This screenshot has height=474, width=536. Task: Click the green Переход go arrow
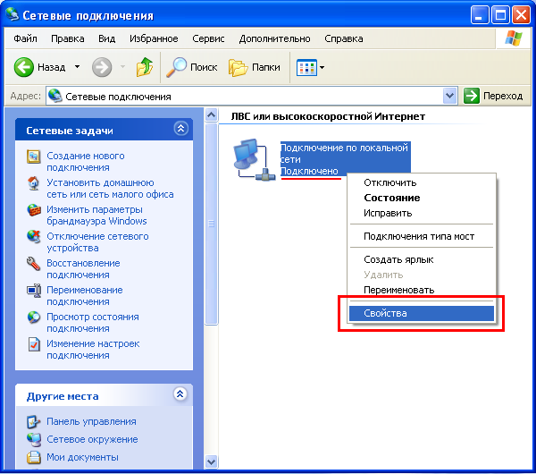pyautogui.click(x=472, y=96)
